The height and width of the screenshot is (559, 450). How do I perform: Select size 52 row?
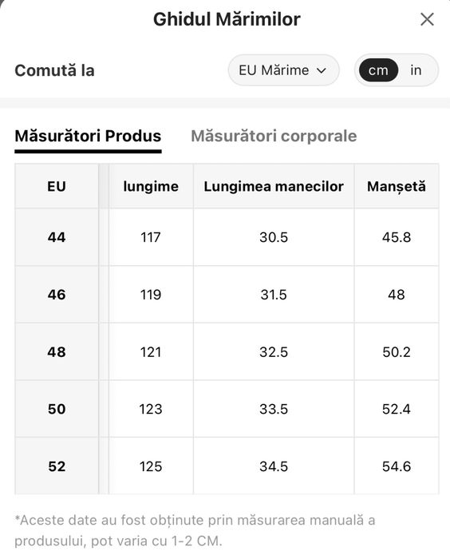click(227, 466)
